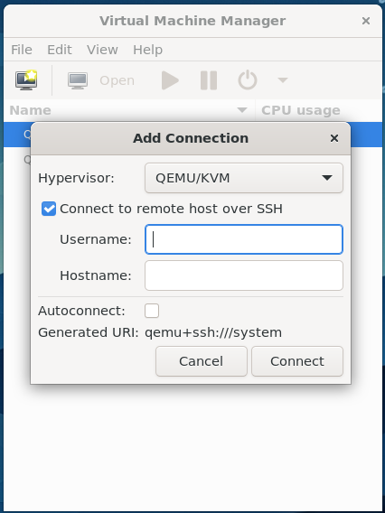Click the Connect button
The image size is (385, 513).
click(x=297, y=361)
